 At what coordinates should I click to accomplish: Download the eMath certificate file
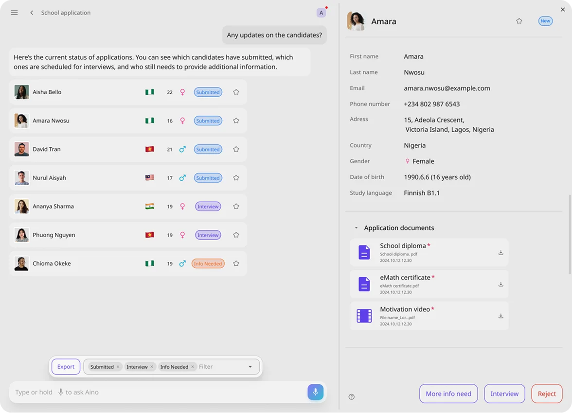pos(500,284)
